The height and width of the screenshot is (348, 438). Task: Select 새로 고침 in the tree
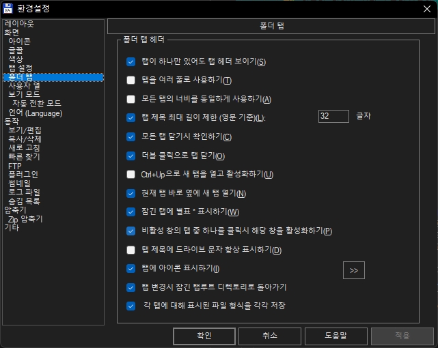tap(24, 148)
